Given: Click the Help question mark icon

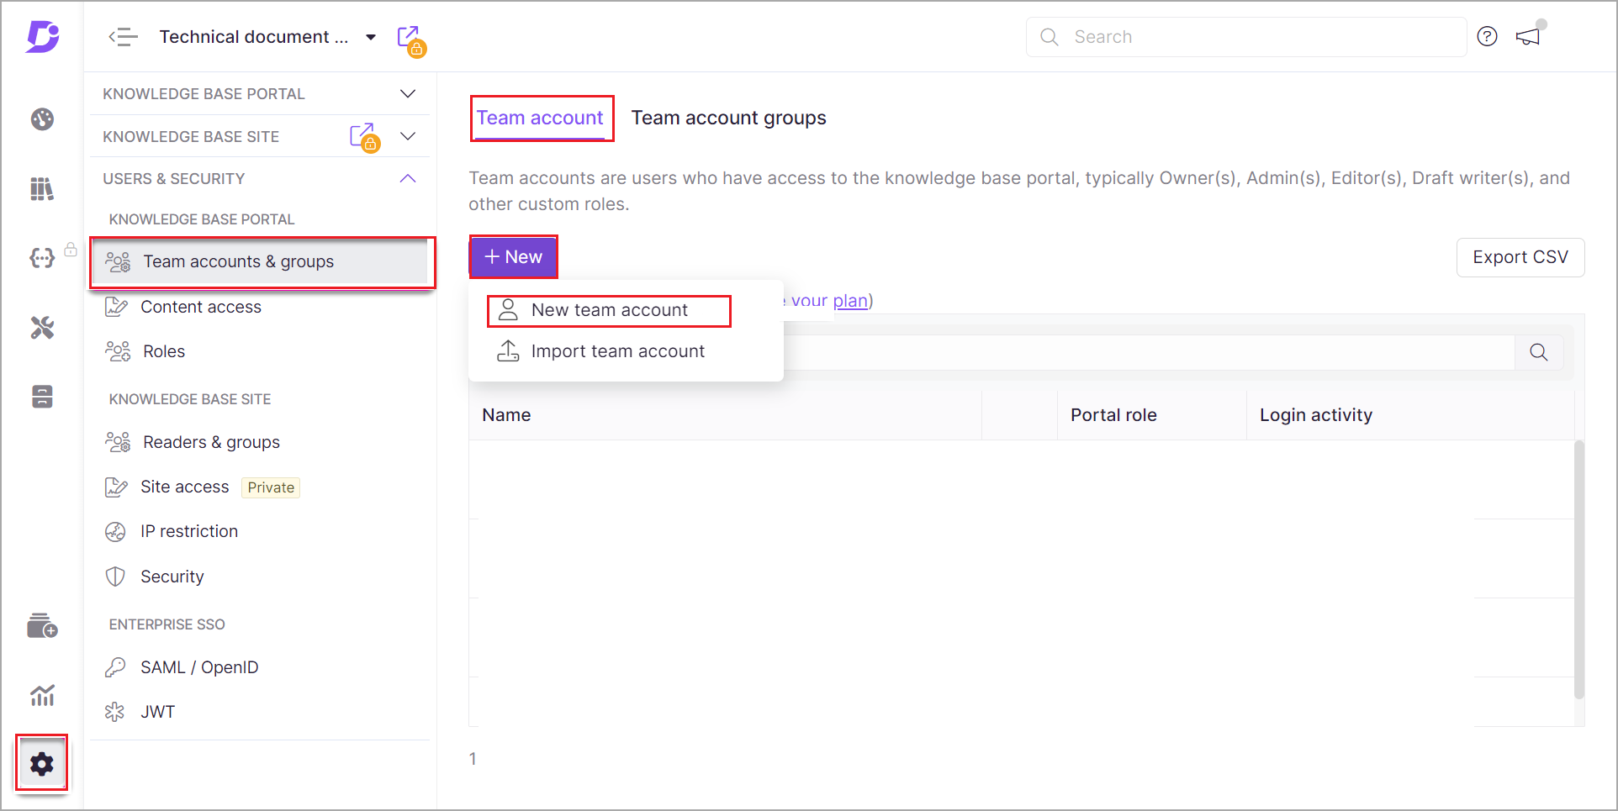Looking at the screenshot, I should coord(1487,36).
